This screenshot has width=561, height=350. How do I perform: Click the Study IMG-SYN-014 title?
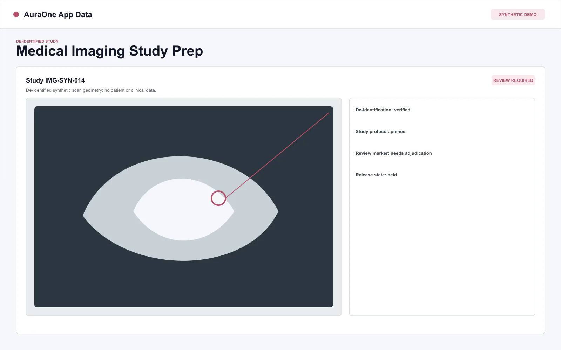coord(55,80)
